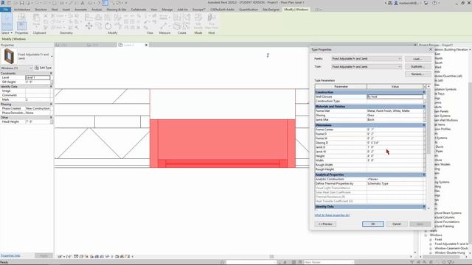472x265 pixels.
Task: Collapse the Analytical Properties group
Action: (424, 174)
